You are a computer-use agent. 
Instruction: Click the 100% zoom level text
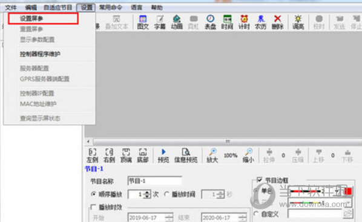(231, 155)
